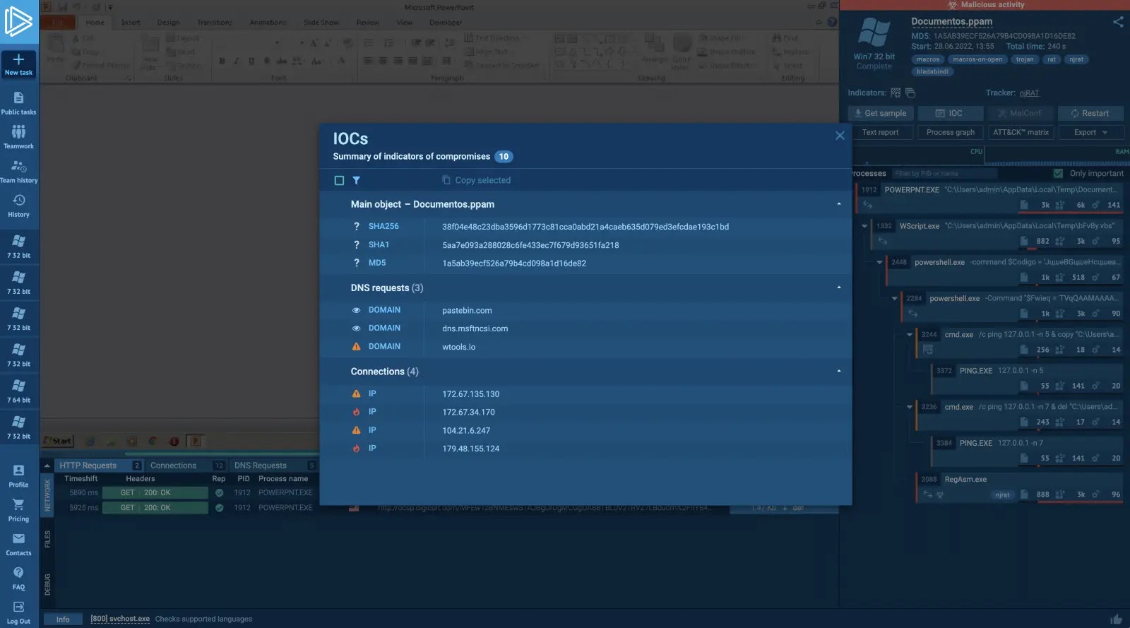Open the Export dropdown
The image size is (1130, 628).
1090,132
